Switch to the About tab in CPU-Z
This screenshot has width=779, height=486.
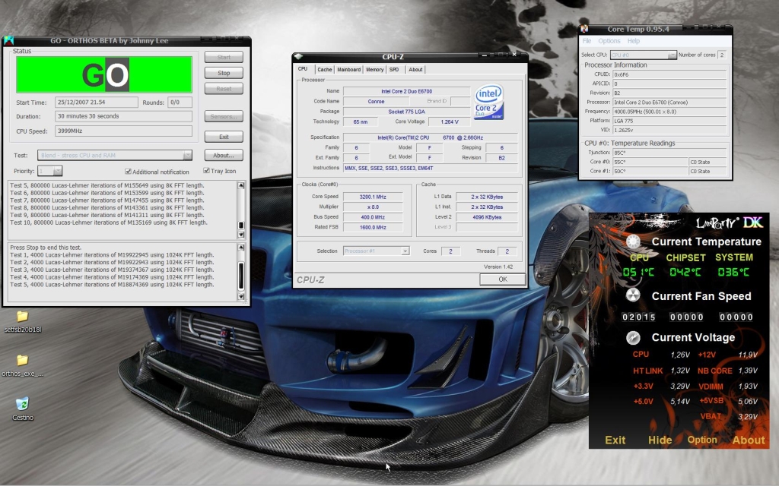coord(415,70)
